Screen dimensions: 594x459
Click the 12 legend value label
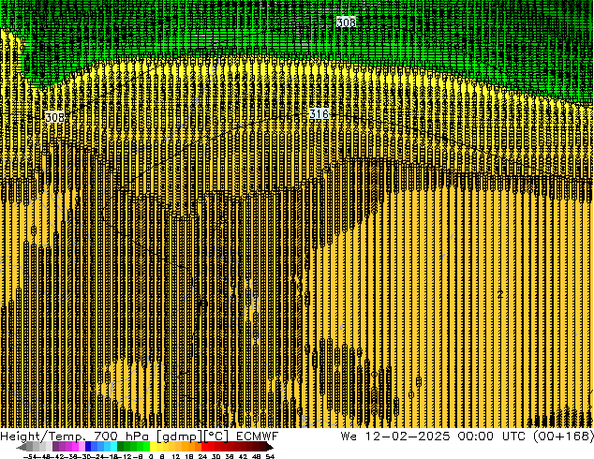(x=176, y=456)
